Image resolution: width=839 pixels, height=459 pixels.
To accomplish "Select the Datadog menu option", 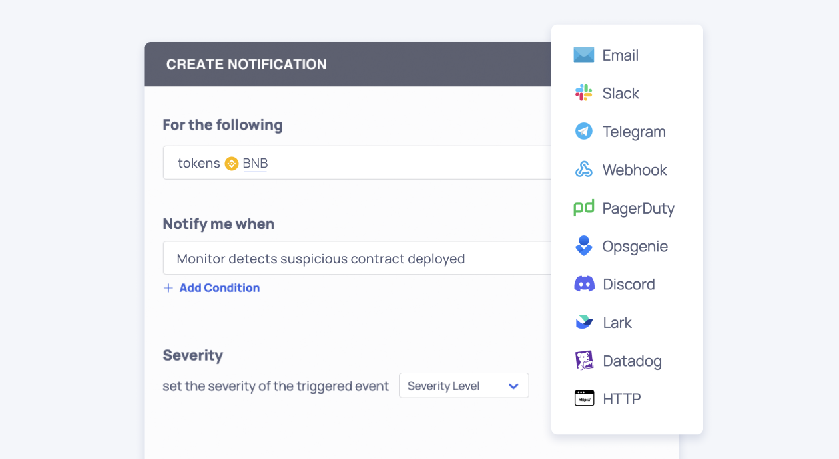I will (631, 361).
